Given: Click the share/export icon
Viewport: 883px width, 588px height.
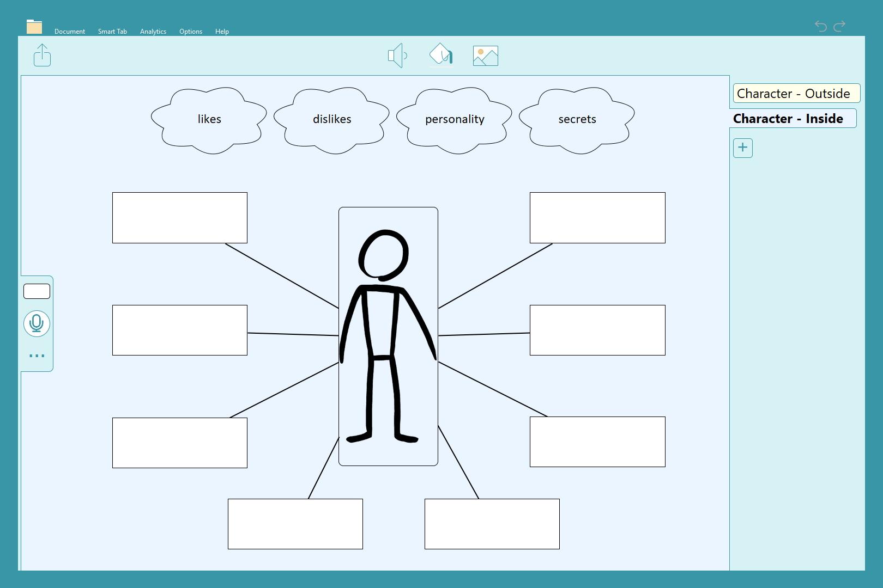Looking at the screenshot, I should (42, 56).
